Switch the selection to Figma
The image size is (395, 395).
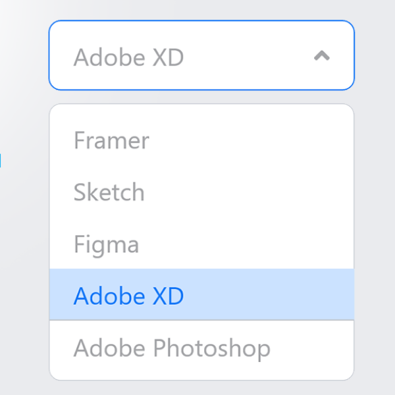coord(107,244)
